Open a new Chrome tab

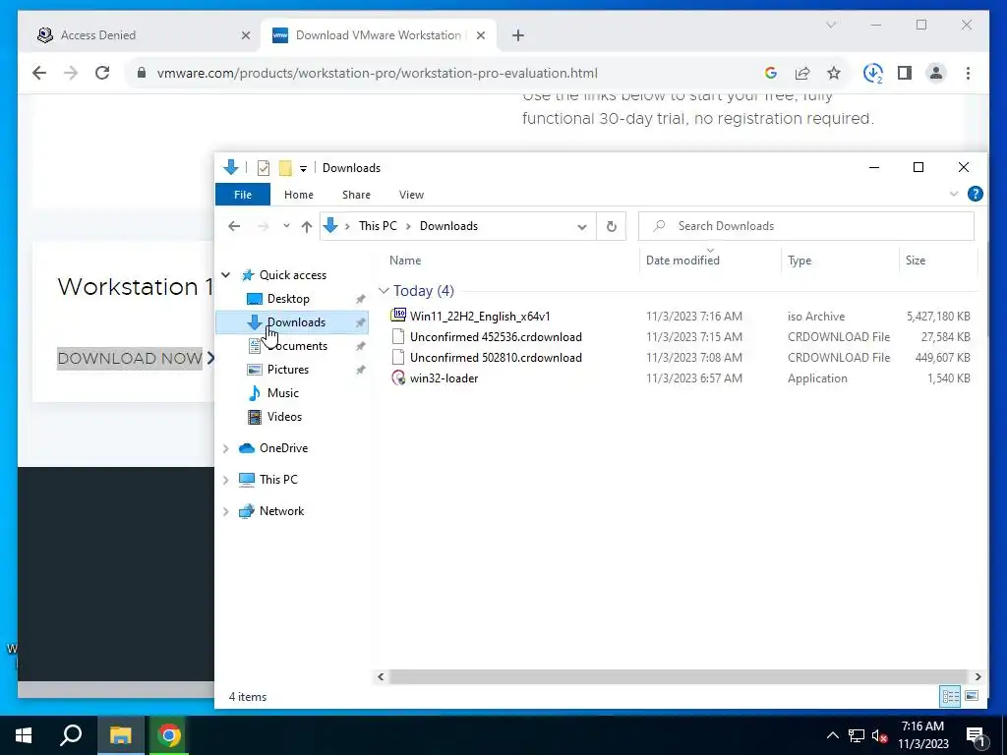(x=518, y=35)
